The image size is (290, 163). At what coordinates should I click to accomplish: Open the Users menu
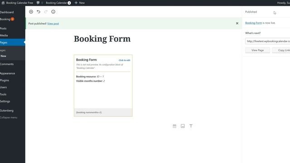(x=3, y=87)
